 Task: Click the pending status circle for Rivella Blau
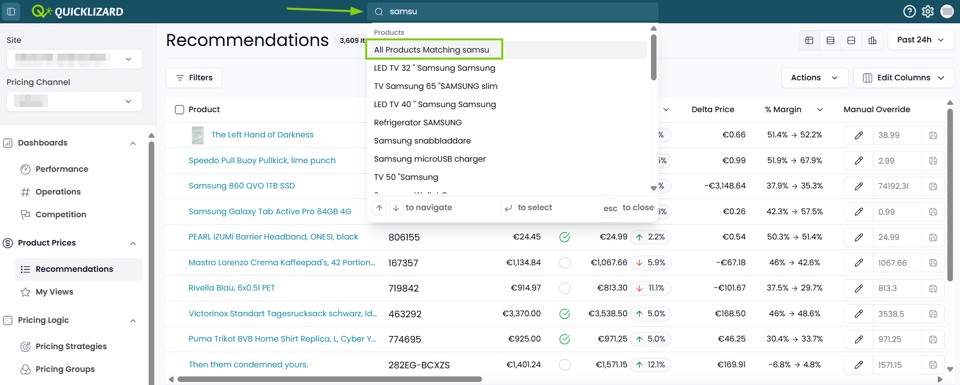565,288
